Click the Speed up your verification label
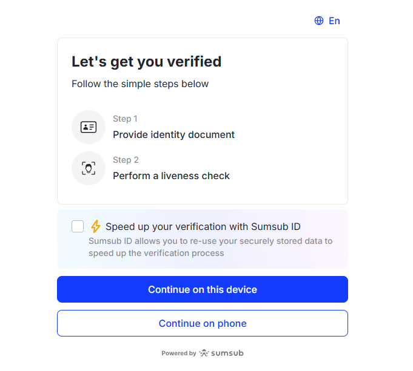Image resolution: width=413 pixels, height=371 pixels. point(203,227)
